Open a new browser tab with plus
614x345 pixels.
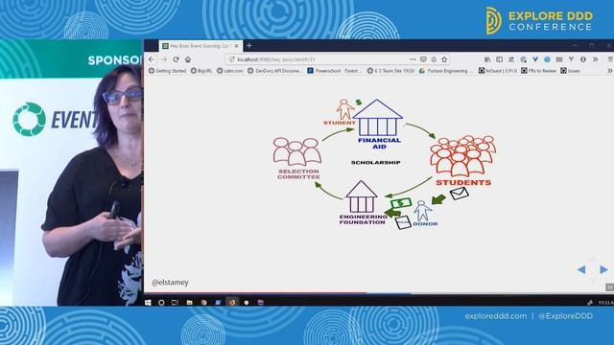click(249, 46)
